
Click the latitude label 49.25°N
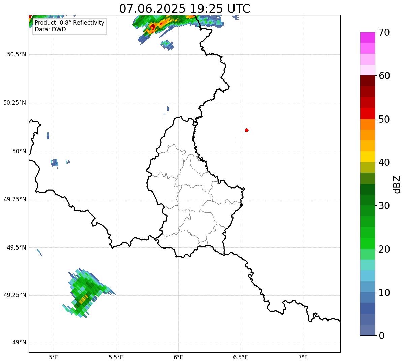click(x=15, y=295)
